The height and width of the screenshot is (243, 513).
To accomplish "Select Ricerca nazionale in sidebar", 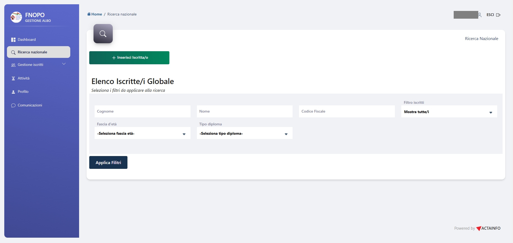I will pos(38,52).
